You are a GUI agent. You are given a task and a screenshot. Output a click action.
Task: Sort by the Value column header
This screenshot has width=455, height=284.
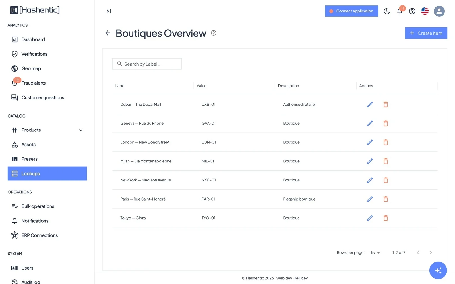tap(202, 86)
